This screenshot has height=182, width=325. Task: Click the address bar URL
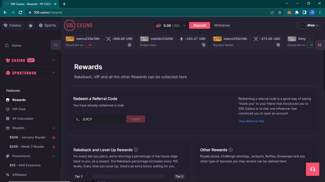(48, 12)
